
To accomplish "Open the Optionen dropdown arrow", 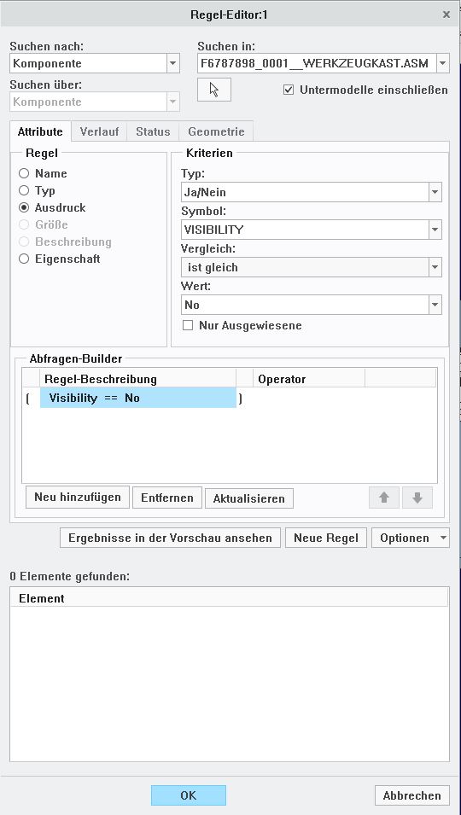I will [443, 538].
